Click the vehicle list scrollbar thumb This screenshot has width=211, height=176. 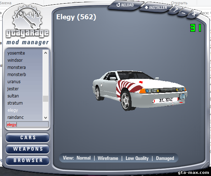46,99
